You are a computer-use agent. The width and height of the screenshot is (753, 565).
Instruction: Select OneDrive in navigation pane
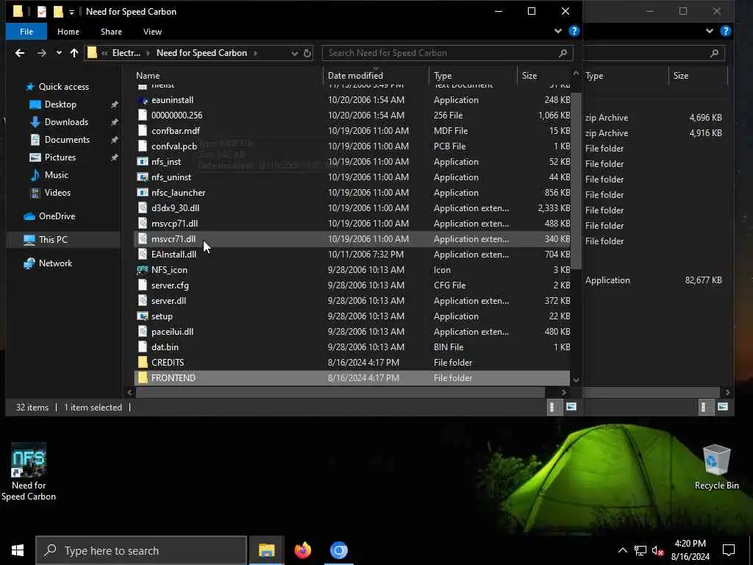[57, 216]
